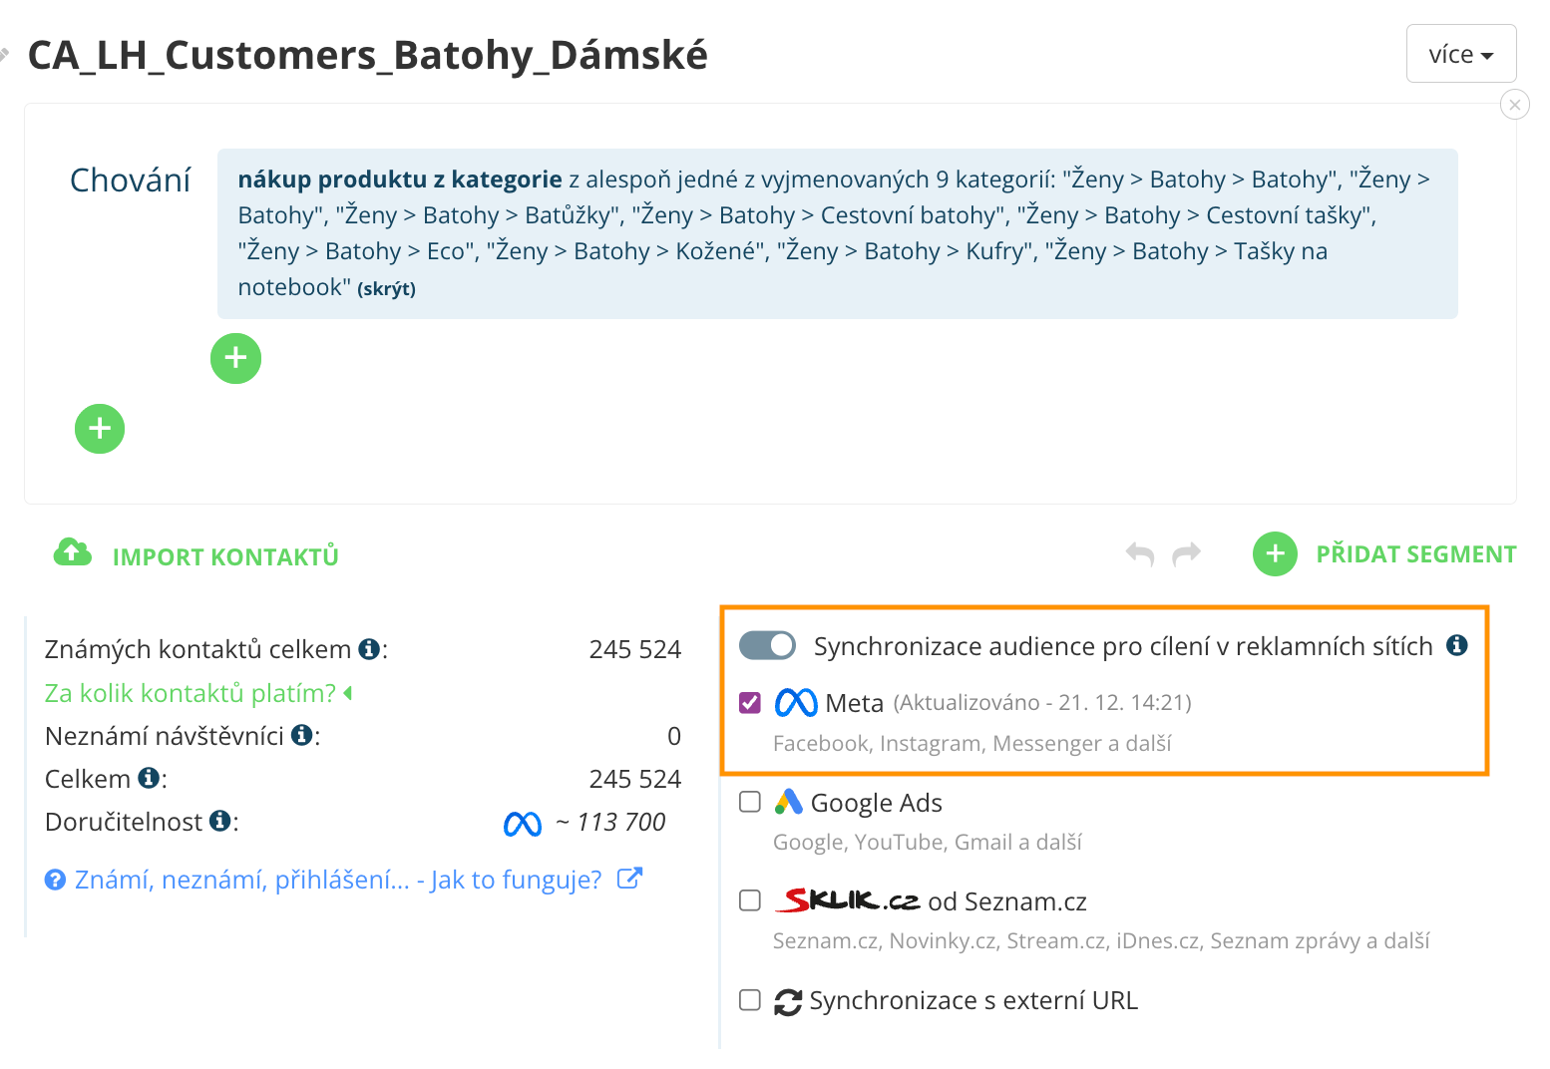This screenshot has width=1550, height=1069.
Task: Disable the audience synchronization toggle
Action: 766,646
